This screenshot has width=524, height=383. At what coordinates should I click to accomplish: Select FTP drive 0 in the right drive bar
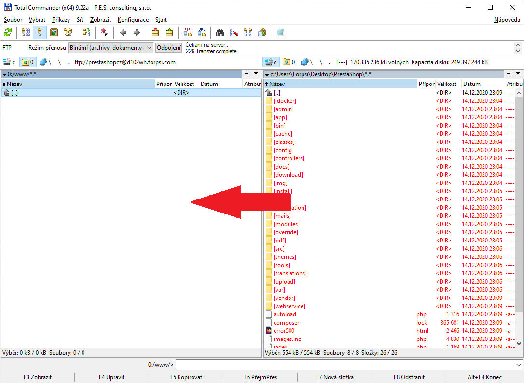click(x=289, y=62)
